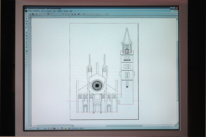Click the magnifier zoom-in icon at bottom
Image resolution: width=206 pixels, height=137 pixels.
(45, 129)
